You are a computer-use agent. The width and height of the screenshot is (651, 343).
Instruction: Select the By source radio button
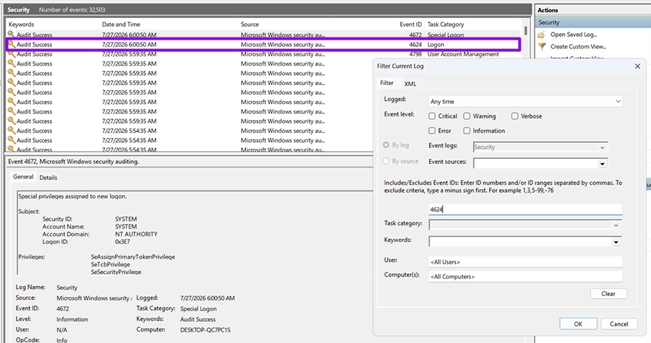coord(386,161)
